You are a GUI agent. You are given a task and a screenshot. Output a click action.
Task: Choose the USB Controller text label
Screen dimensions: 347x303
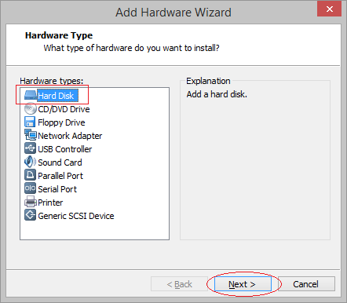click(65, 149)
